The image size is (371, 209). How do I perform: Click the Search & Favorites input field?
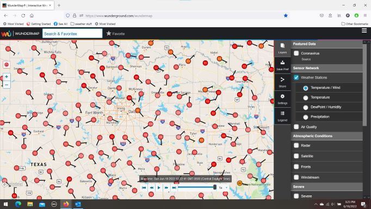click(72, 34)
